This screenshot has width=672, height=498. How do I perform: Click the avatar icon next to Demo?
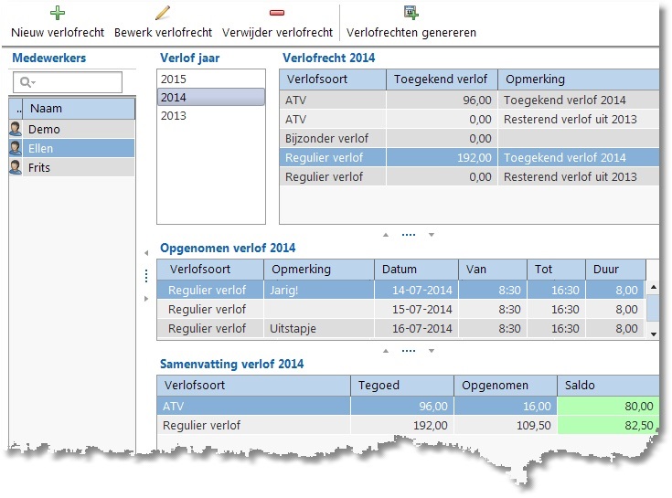coord(16,130)
